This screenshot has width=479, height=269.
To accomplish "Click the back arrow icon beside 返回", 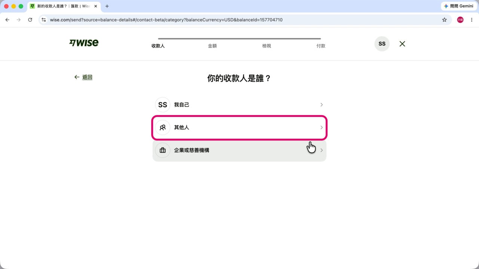I will click(x=77, y=77).
